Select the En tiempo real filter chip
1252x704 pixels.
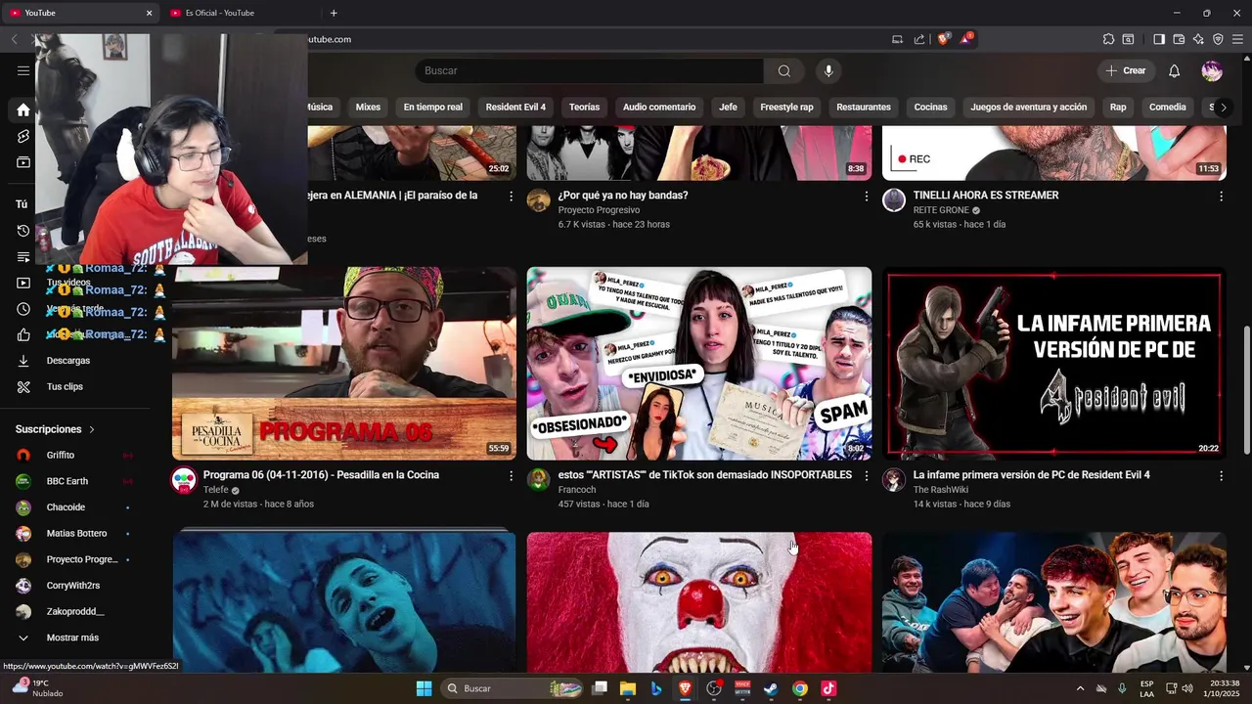pyautogui.click(x=432, y=108)
